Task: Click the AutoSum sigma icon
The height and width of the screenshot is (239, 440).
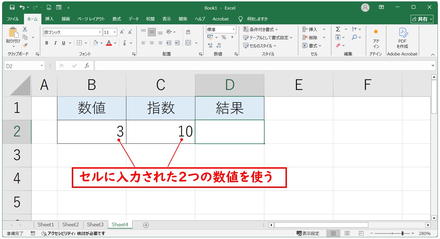Action: [x=338, y=29]
